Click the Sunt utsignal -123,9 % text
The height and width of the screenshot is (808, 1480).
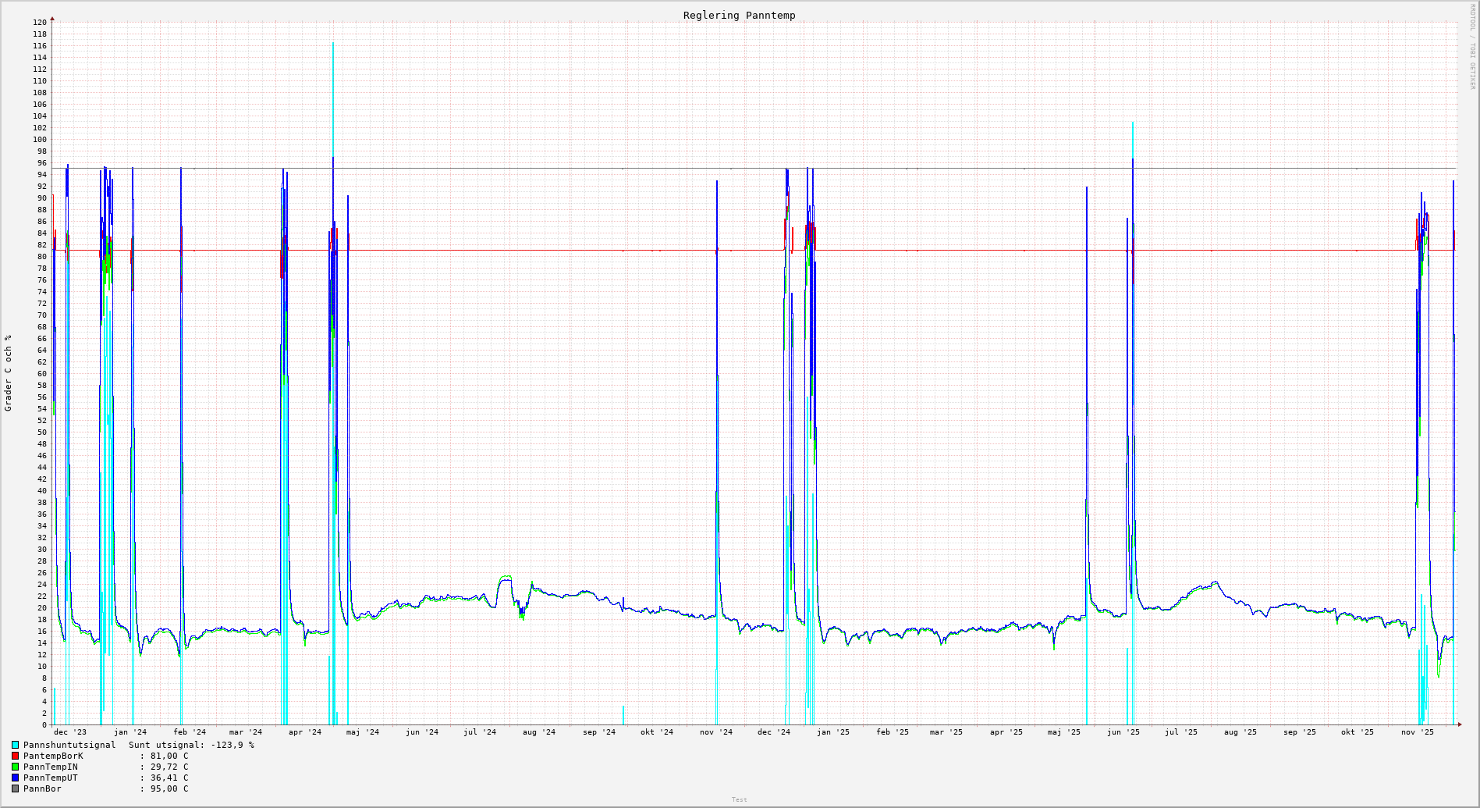(x=191, y=745)
